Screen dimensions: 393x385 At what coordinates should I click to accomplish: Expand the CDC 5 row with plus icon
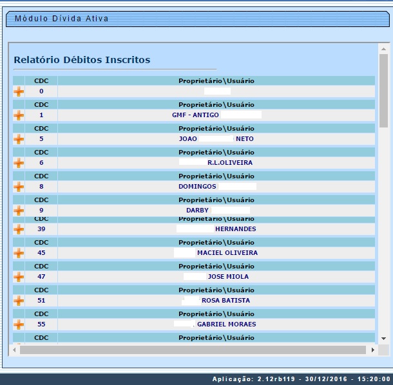tap(19, 139)
